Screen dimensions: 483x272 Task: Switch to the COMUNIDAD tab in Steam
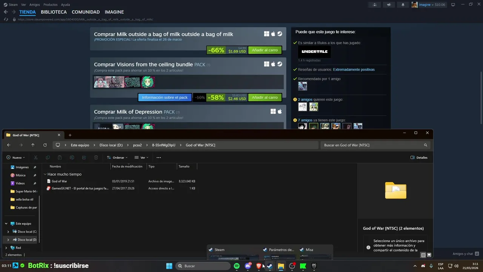[x=86, y=12]
